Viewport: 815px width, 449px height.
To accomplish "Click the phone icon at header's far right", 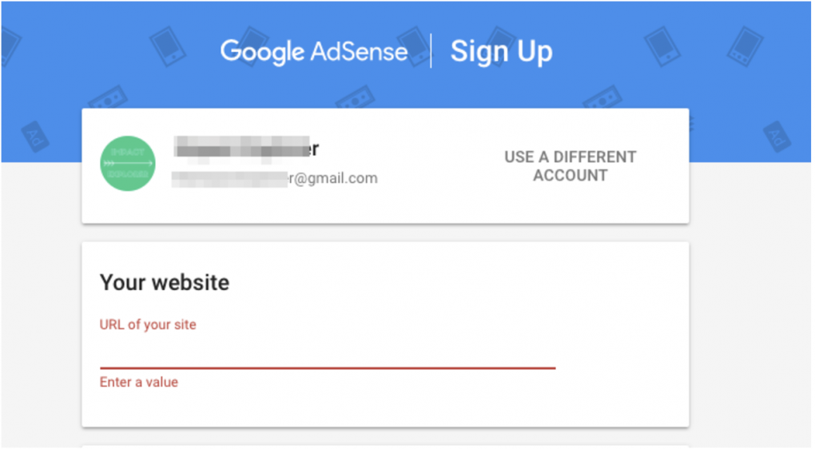I will point(745,47).
